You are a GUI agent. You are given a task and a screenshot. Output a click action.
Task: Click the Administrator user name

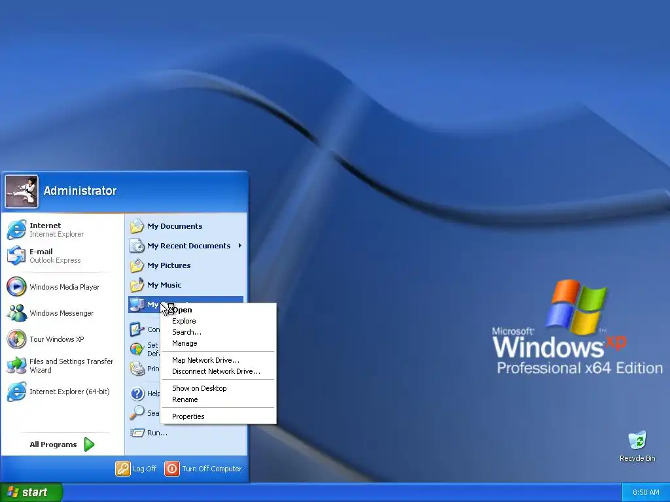coord(80,191)
